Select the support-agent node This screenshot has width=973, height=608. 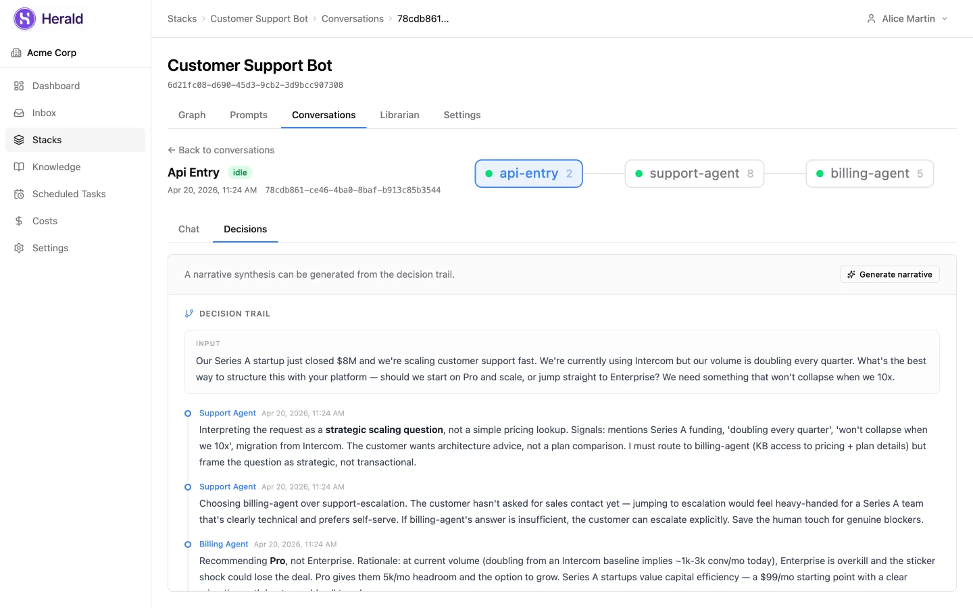694,174
